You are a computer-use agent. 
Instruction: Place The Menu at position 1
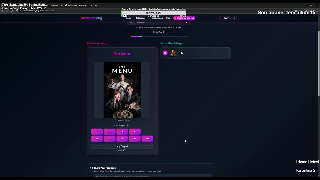pos(97,132)
